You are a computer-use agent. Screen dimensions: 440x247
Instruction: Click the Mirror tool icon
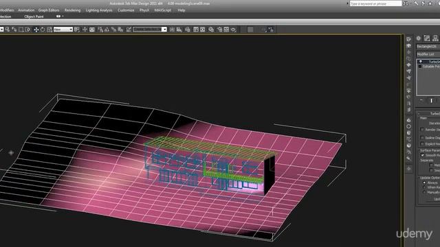172,30
